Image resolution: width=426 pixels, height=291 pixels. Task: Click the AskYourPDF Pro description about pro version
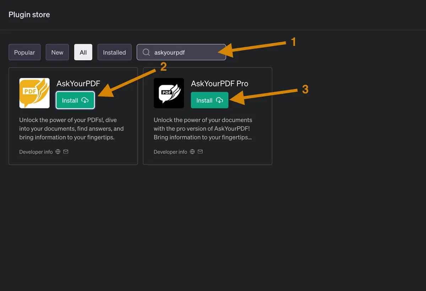[x=204, y=129]
